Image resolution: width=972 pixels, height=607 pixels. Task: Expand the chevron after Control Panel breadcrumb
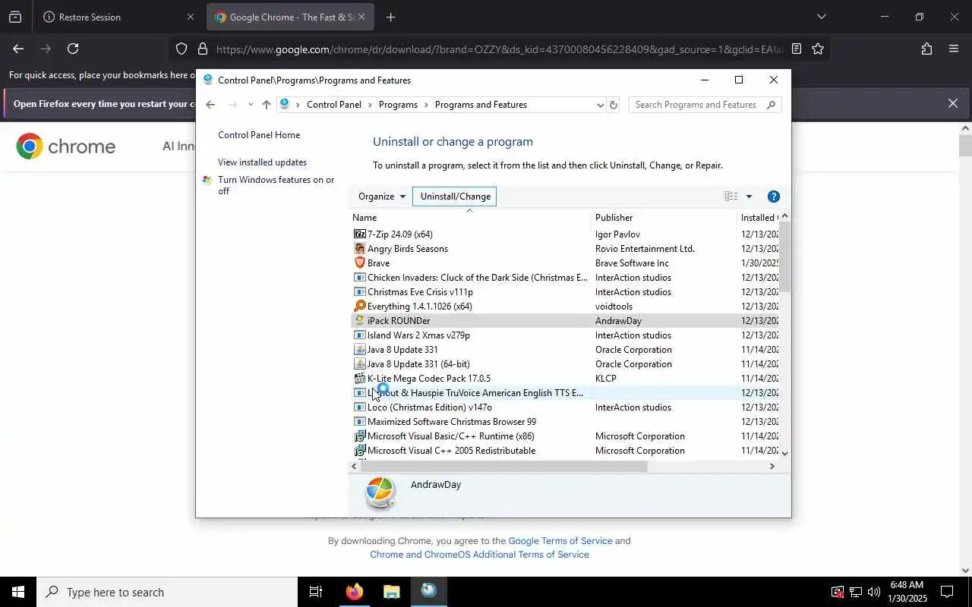(370, 105)
